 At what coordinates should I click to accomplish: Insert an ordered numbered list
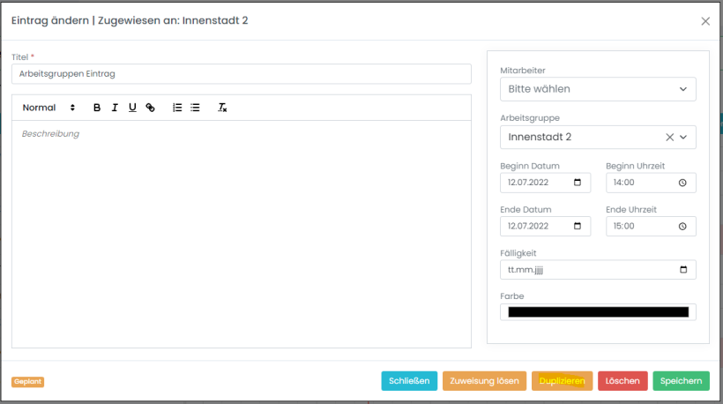tap(177, 108)
